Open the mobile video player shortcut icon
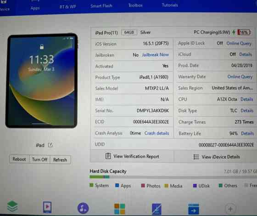Viewport: 257px width, 216px height. [47, 207]
